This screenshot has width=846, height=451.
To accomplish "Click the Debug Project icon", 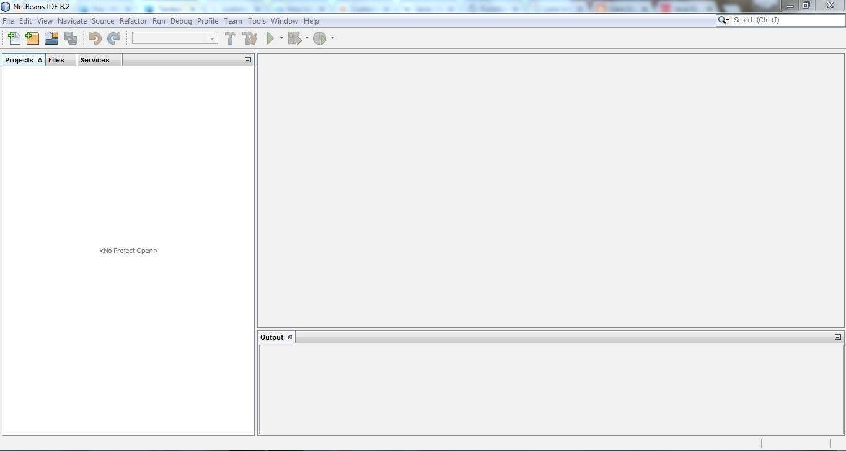I will 294,38.
